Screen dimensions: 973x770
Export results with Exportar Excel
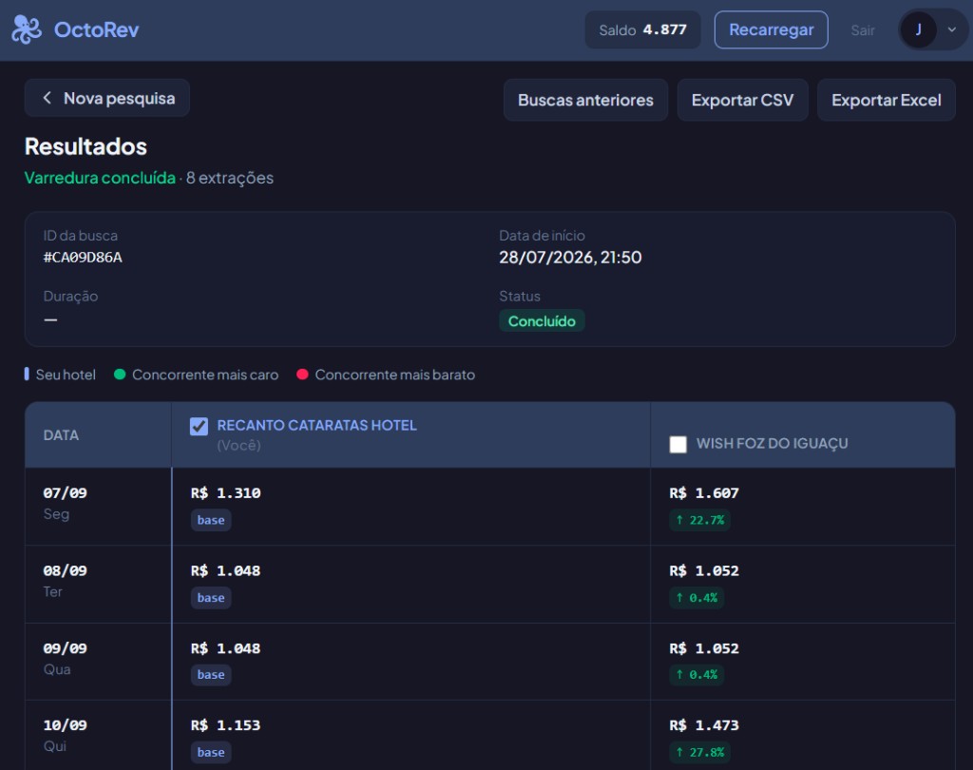(x=887, y=100)
